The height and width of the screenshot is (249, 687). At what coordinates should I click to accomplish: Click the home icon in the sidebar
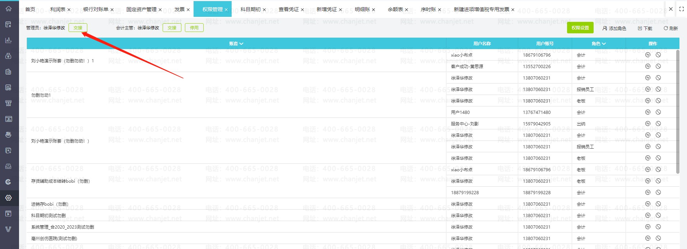click(x=9, y=9)
